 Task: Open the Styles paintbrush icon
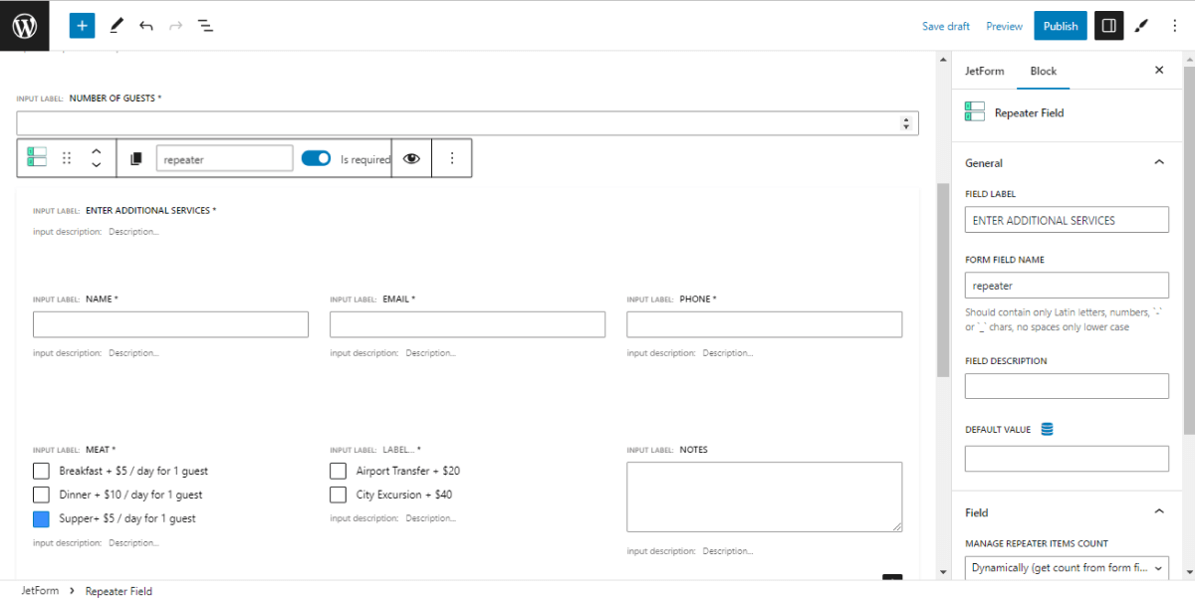[x=1141, y=25]
